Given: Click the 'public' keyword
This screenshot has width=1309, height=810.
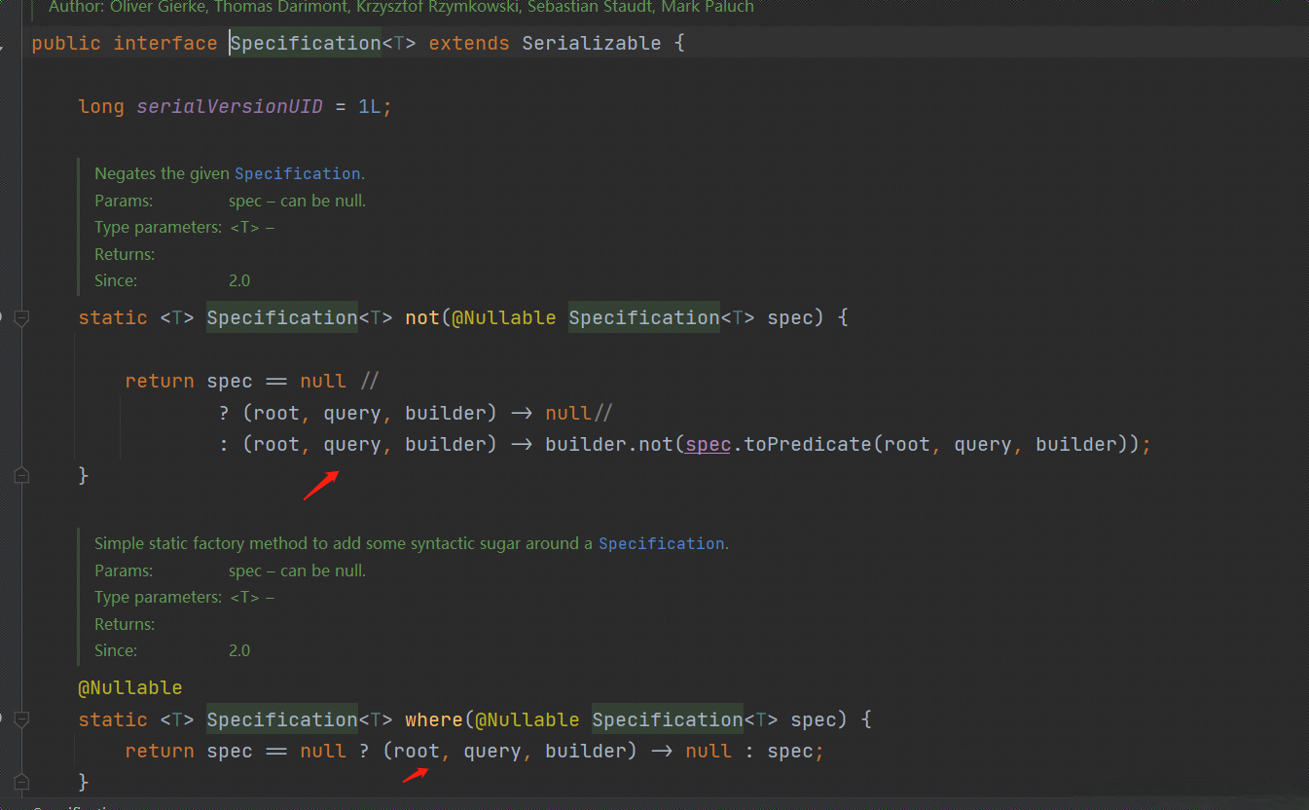Looking at the screenshot, I should [66, 43].
